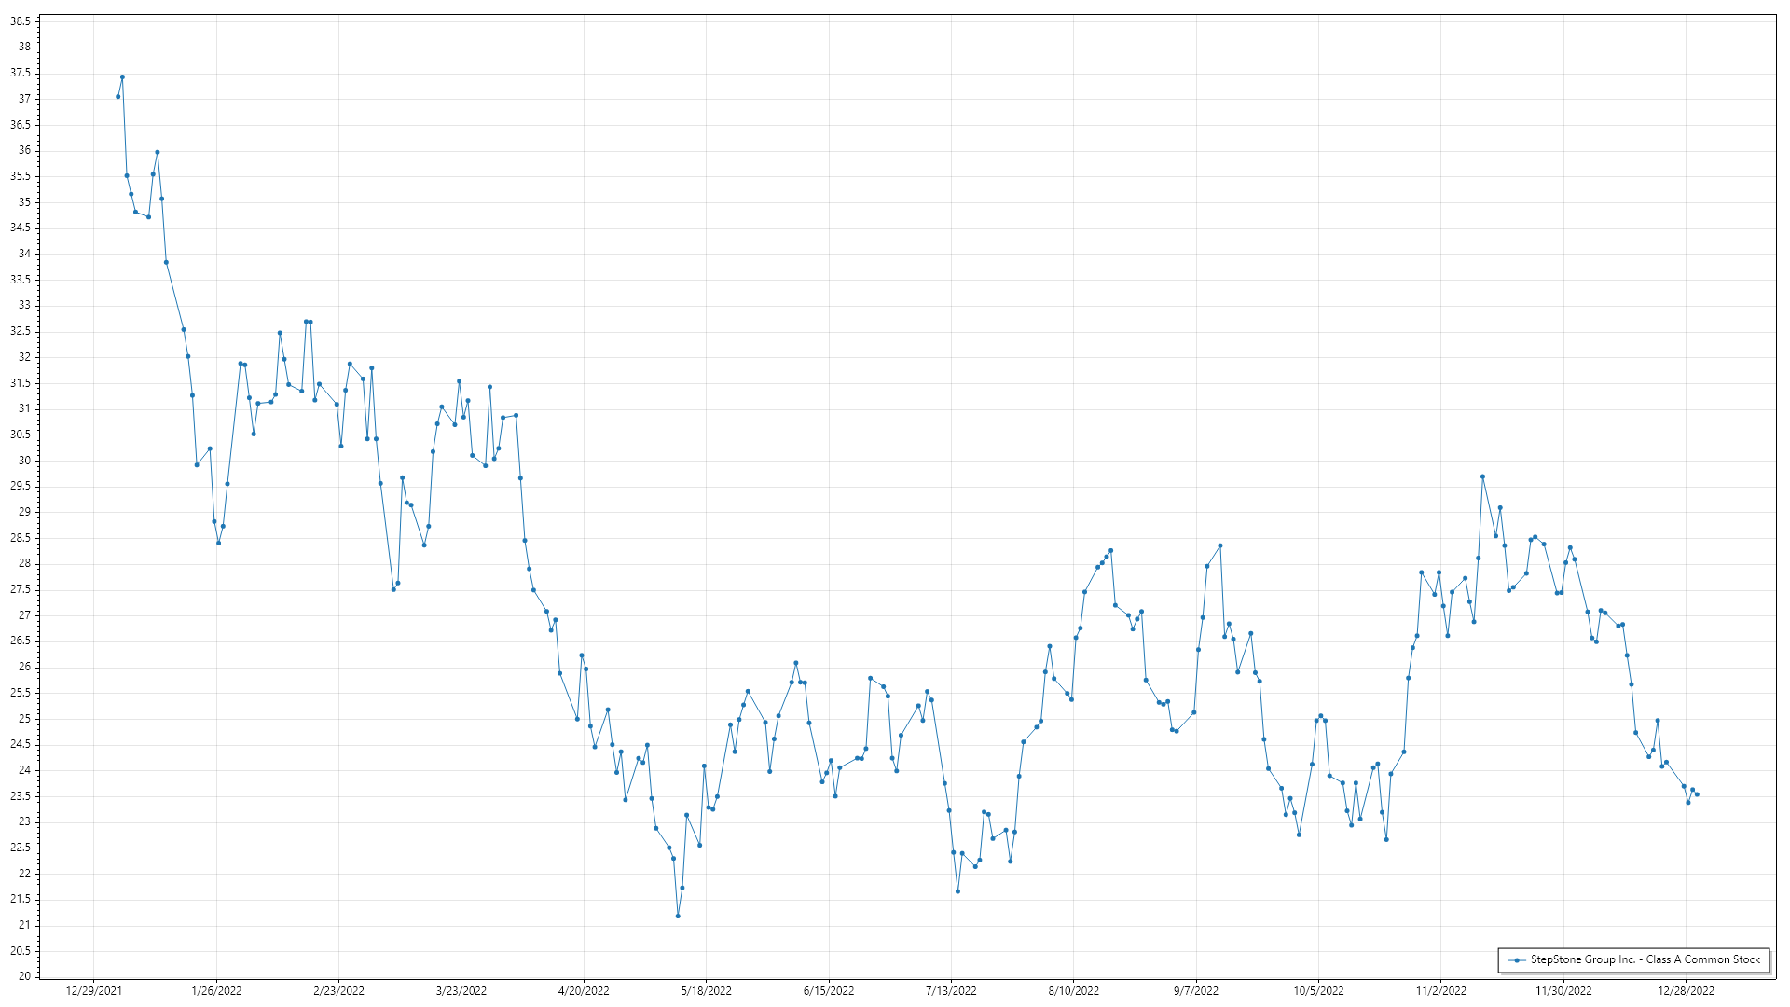Click the November peak data point near 29.7
The height and width of the screenshot is (1007, 1790).
pos(1482,476)
